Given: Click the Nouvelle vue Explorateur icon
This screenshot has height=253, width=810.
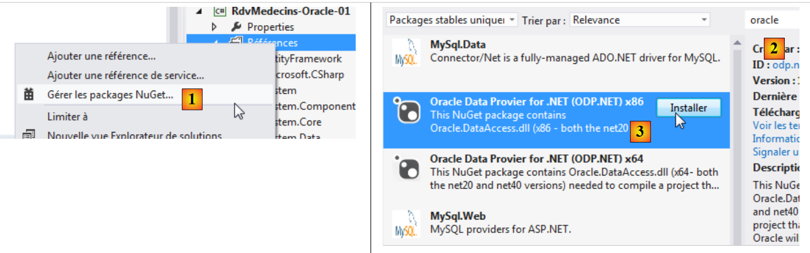Looking at the screenshot, I should 29,136.
